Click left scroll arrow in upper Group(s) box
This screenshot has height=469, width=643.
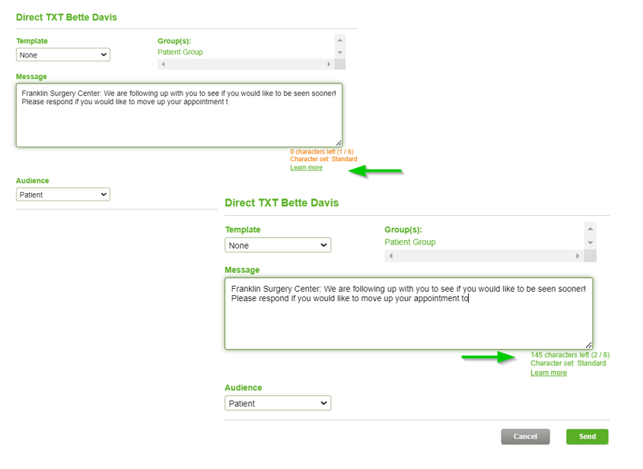pos(163,65)
